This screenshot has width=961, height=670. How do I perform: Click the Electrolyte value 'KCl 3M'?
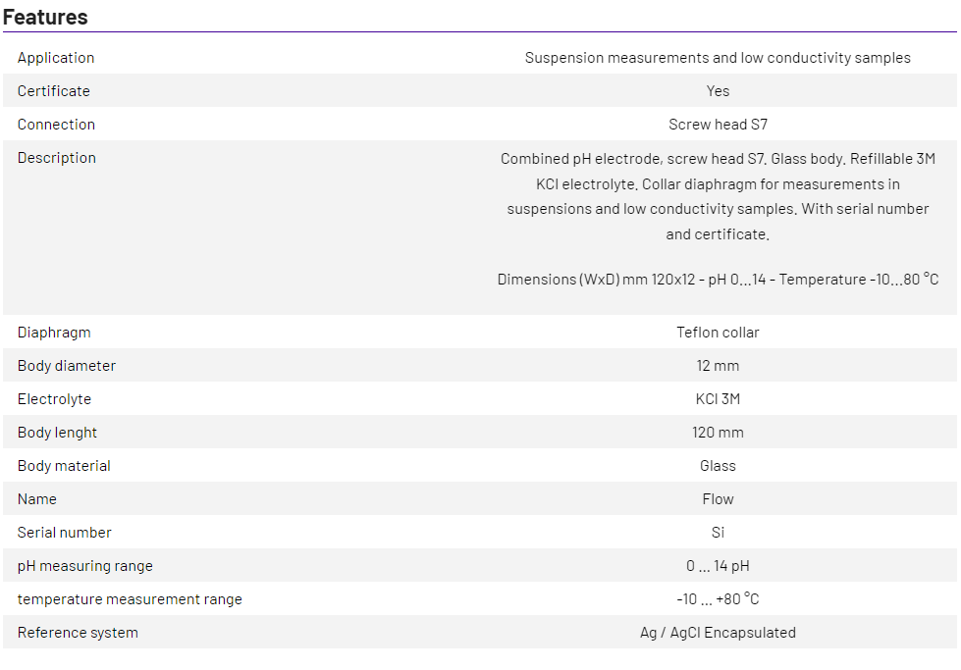718,399
